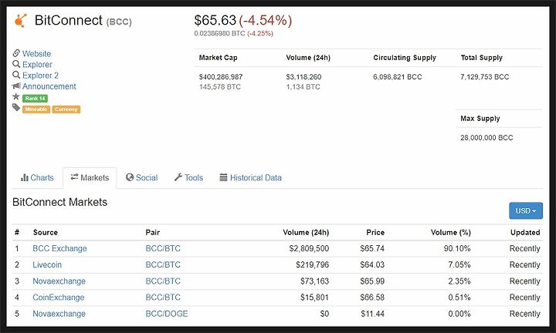Viewport: 556px width, 333px height.
Task: Click the Pair column header
Action: point(152,233)
